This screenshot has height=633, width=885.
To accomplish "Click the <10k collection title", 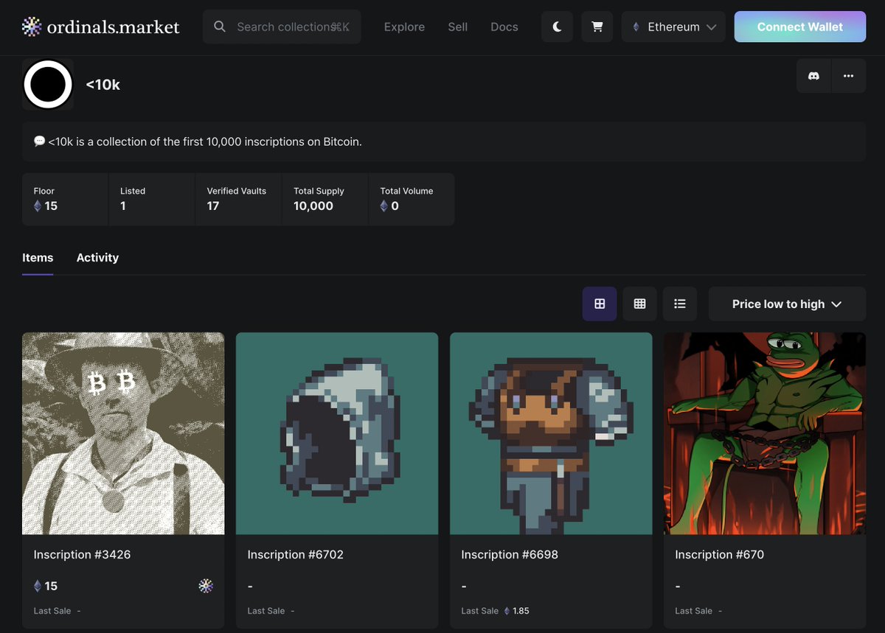I will 103,85.
